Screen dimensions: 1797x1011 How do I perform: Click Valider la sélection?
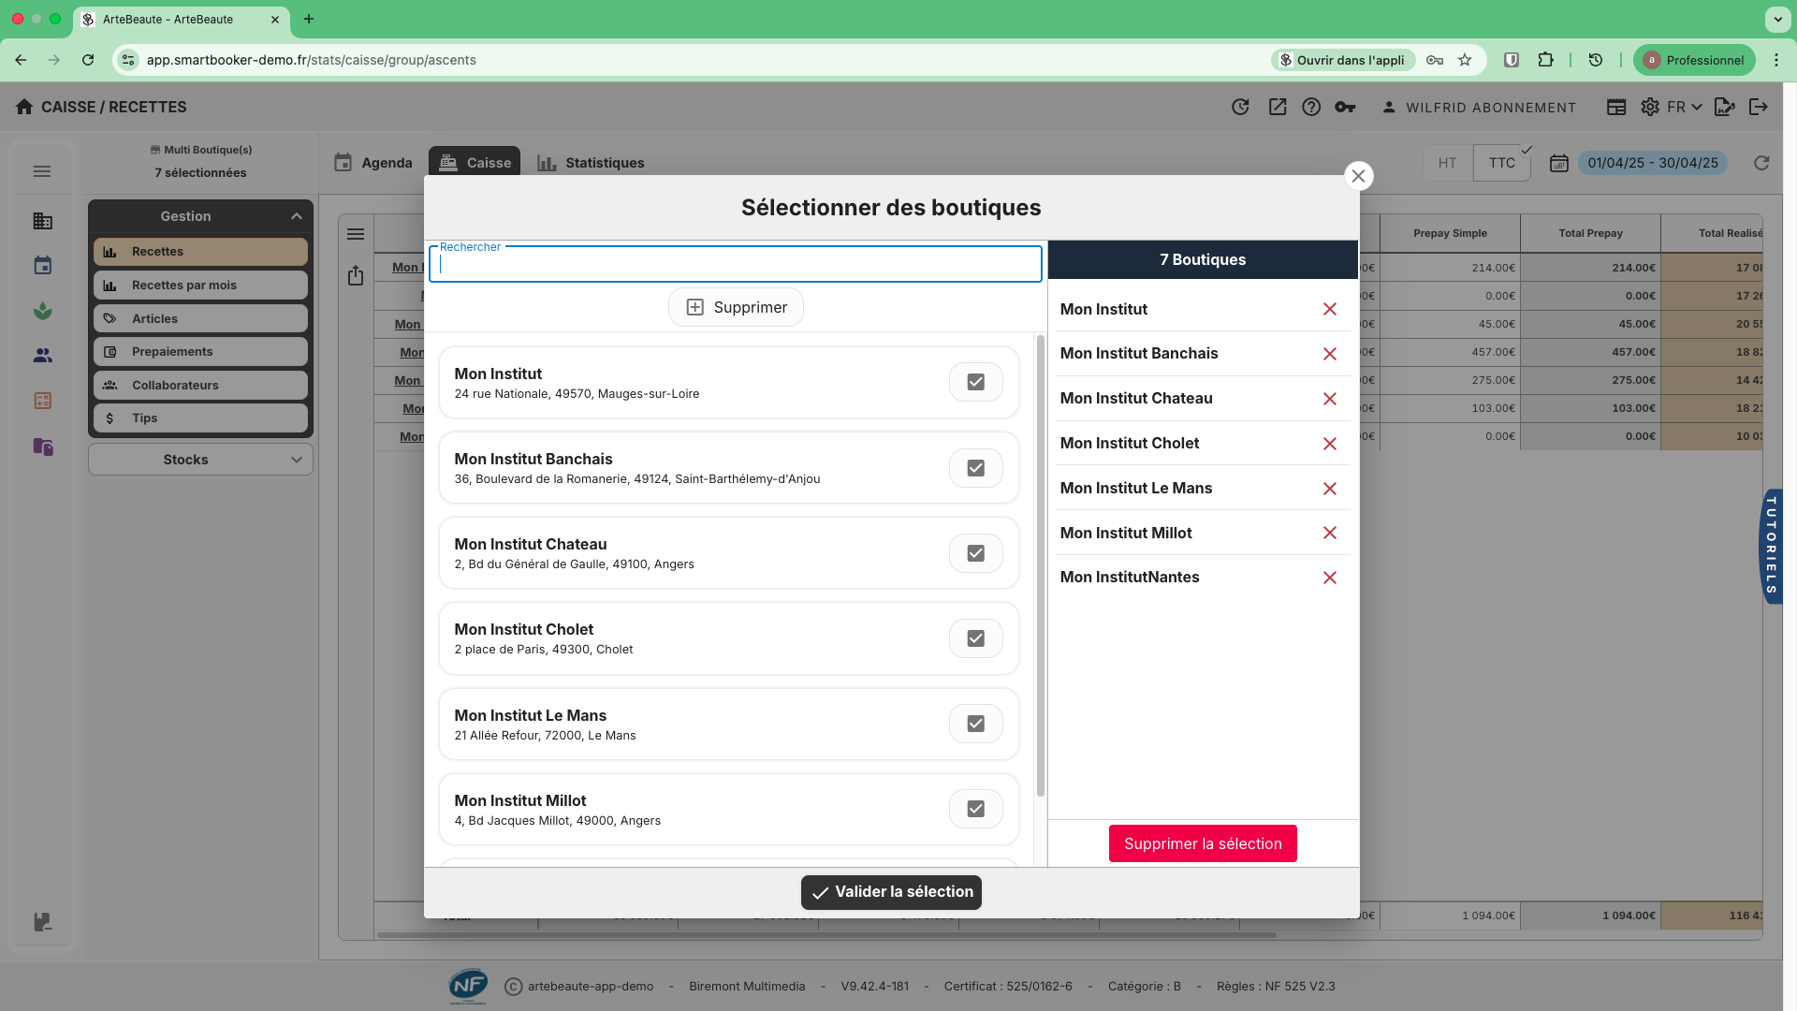coord(890,892)
